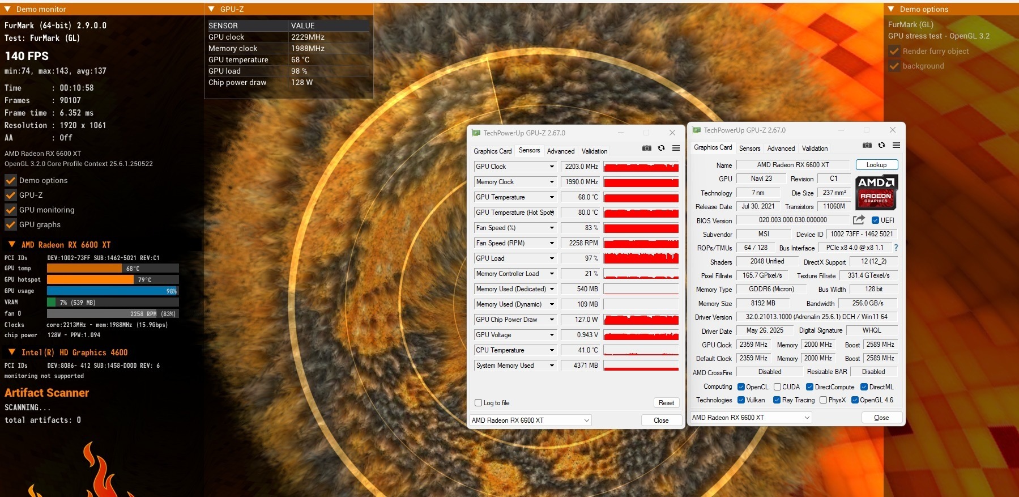Uncheck GPU graphs in Demo monitor
The image size is (1019, 497).
pos(11,224)
